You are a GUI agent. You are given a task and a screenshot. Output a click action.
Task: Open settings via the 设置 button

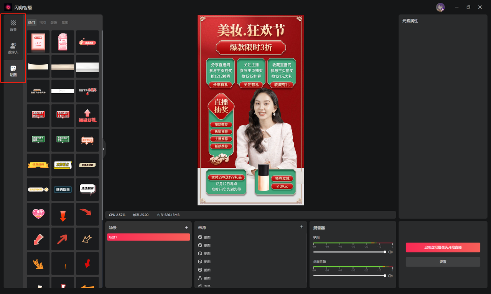point(443,261)
